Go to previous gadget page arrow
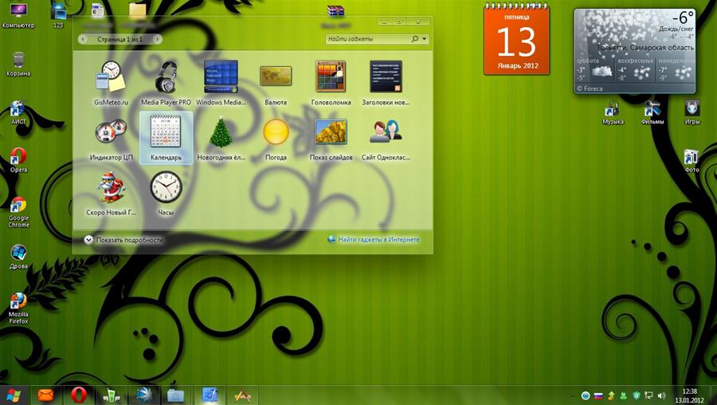717x405 pixels. (83, 38)
